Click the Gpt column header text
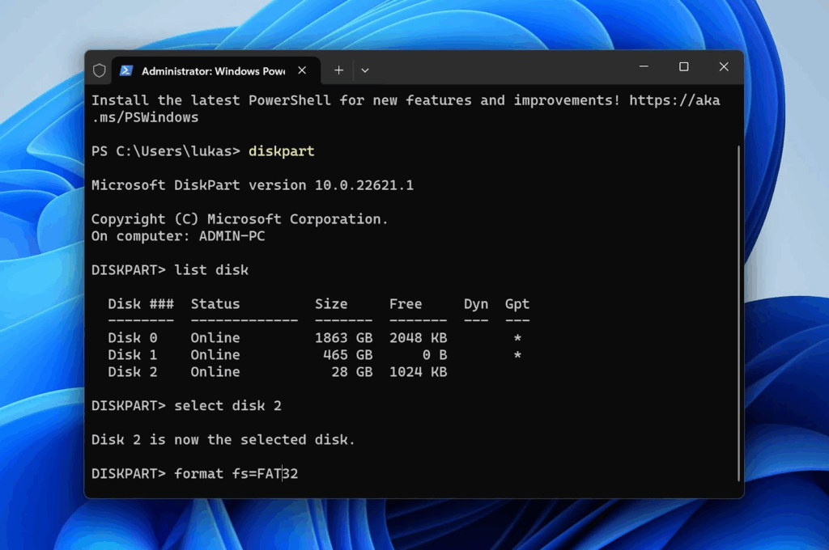 [x=517, y=304]
